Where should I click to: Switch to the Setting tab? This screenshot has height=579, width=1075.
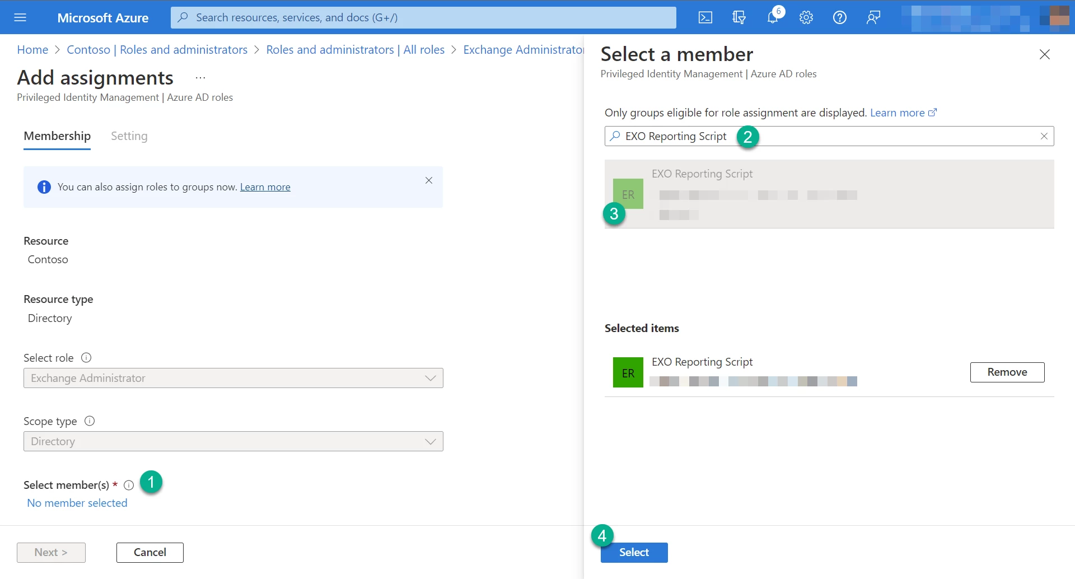129,136
